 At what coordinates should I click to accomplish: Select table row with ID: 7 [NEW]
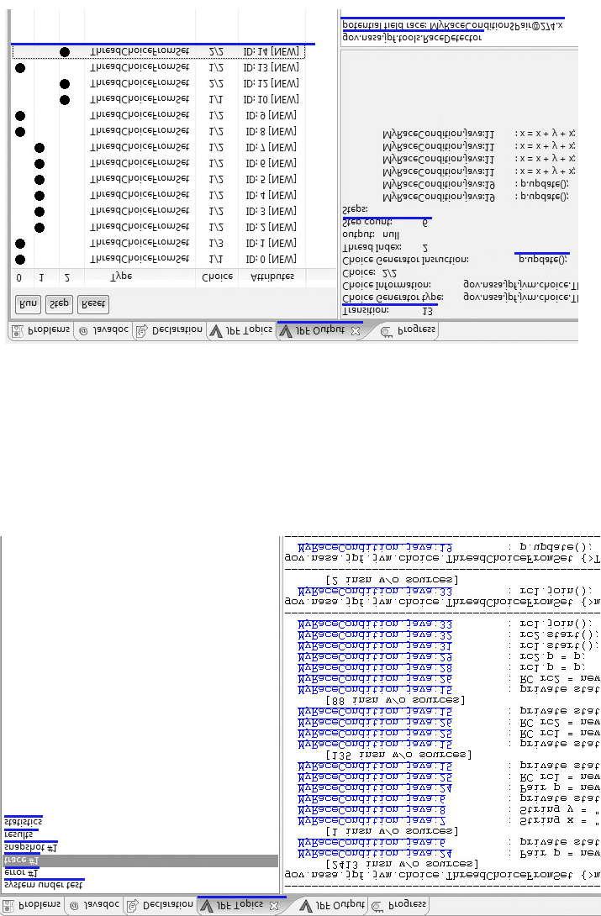pos(158,148)
